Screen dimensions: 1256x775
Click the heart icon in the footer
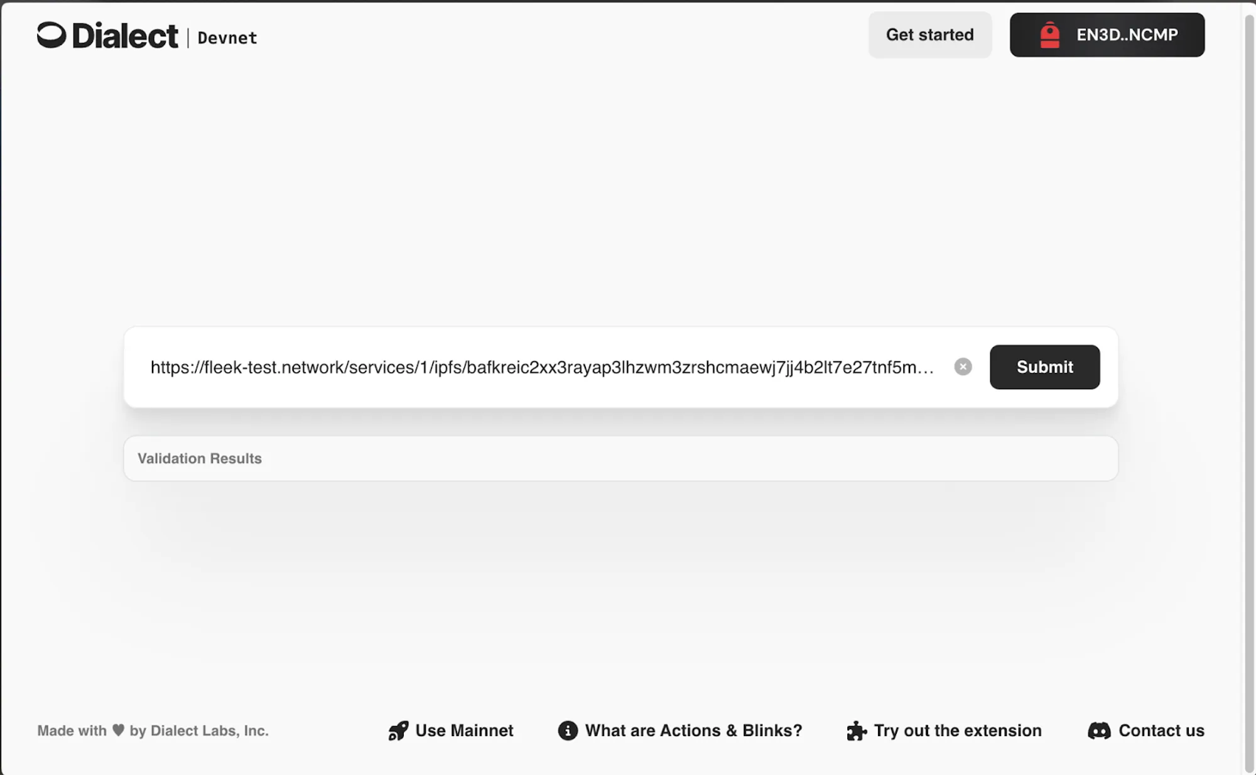point(118,730)
